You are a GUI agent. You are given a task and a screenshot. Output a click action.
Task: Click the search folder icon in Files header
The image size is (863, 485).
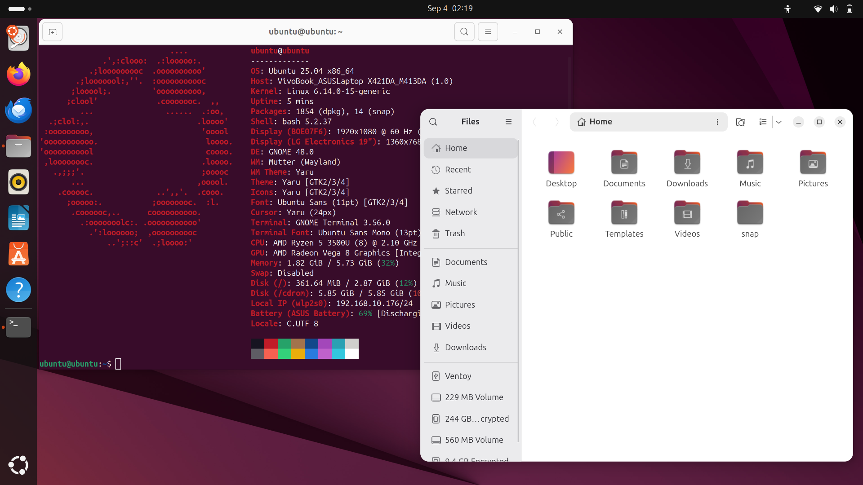(740, 122)
